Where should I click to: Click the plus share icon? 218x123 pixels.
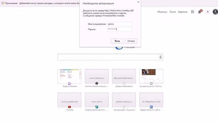208,12
